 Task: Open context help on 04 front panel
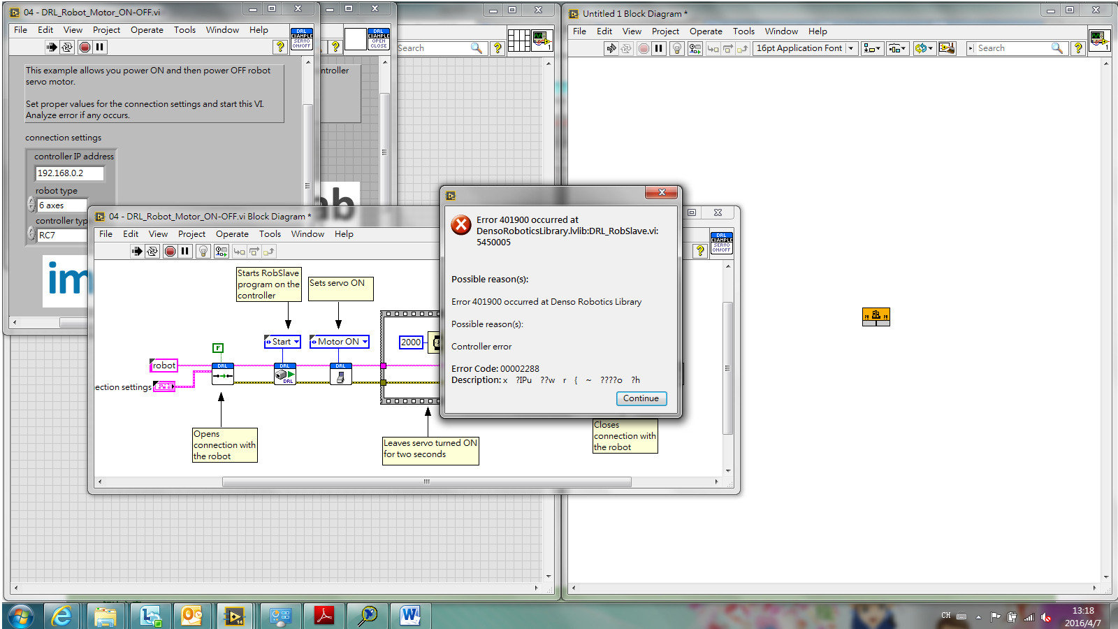(280, 47)
